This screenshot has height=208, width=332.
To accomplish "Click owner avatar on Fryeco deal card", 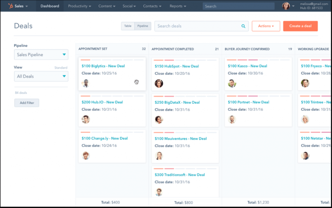I will coord(305,83).
